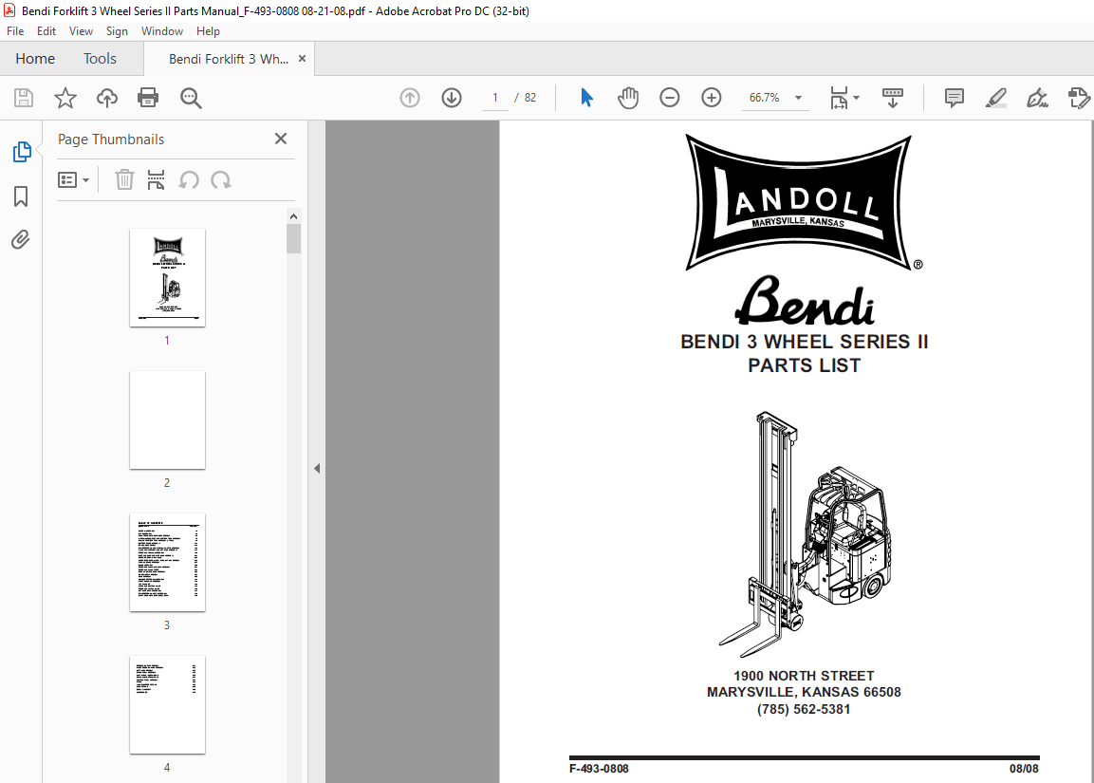Screen dimensions: 1094x783
Task: Open the File menu
Action: click(14, 31)
